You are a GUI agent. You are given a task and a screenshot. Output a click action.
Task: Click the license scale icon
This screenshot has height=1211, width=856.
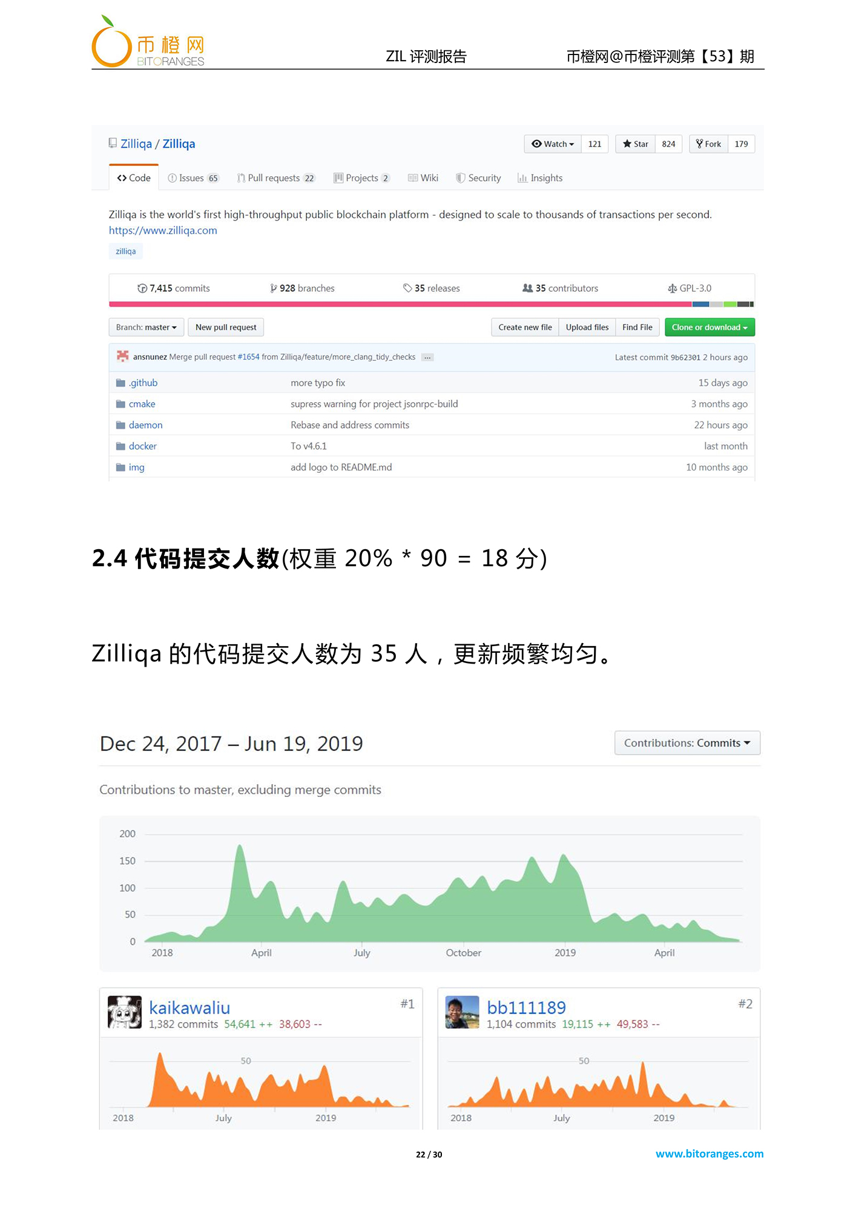tap(673, 288)
